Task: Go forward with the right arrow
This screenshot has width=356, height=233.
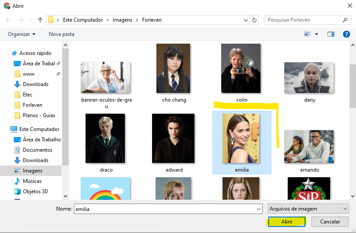Action: coord(21,20)
